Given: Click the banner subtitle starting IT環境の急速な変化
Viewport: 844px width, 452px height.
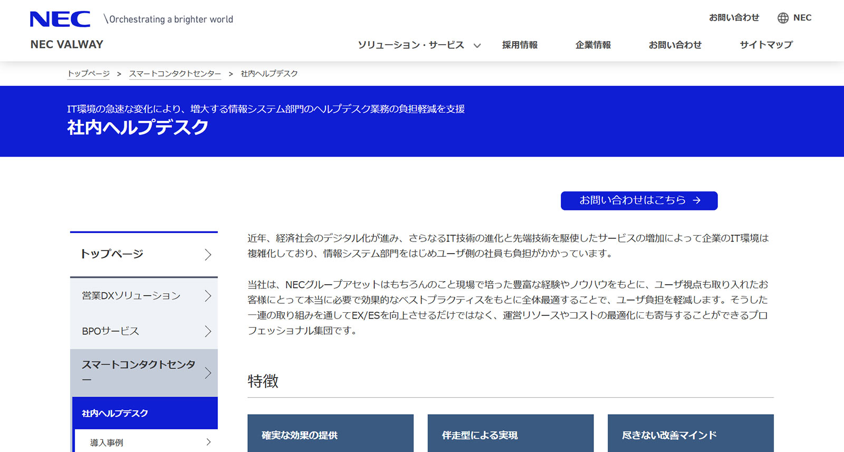Looking at the screenshot, I should (266, 109).
